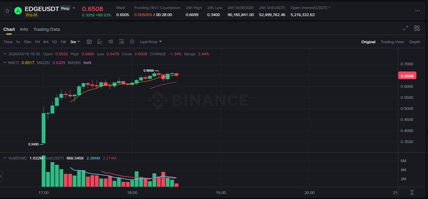This screenshot has width=428, height=199.
Task: Switch to Depth chart view
Action: (415, 42)
